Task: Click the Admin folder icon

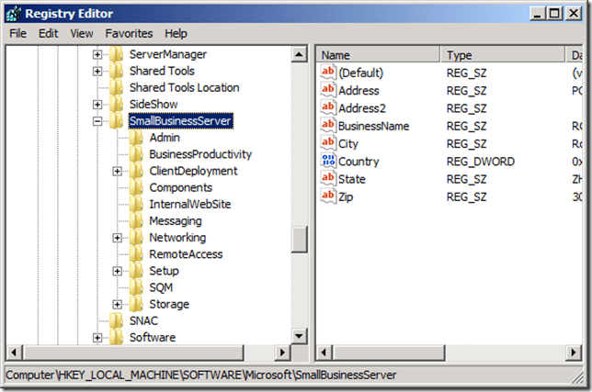Action: click(x=136, y=138)
